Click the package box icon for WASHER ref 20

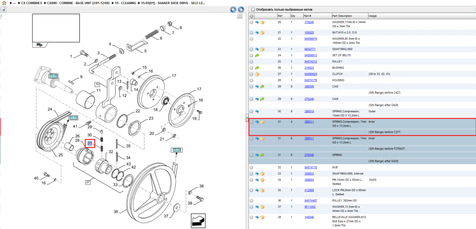pyautogui.click(x=262, y=22)
